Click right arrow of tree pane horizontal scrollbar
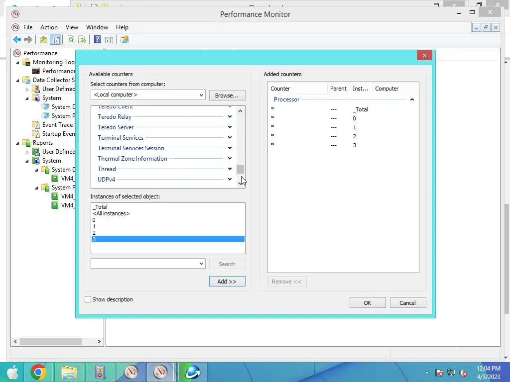The width and height of the screenshot is (510, 382). coord(99,341)
